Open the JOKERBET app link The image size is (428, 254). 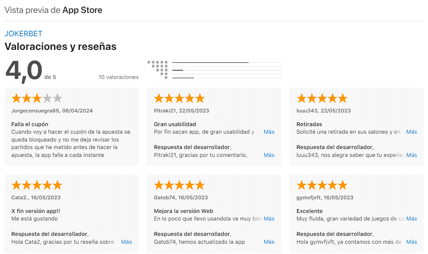23,34
